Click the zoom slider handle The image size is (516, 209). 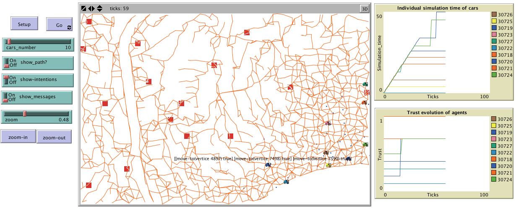point(25,113)
